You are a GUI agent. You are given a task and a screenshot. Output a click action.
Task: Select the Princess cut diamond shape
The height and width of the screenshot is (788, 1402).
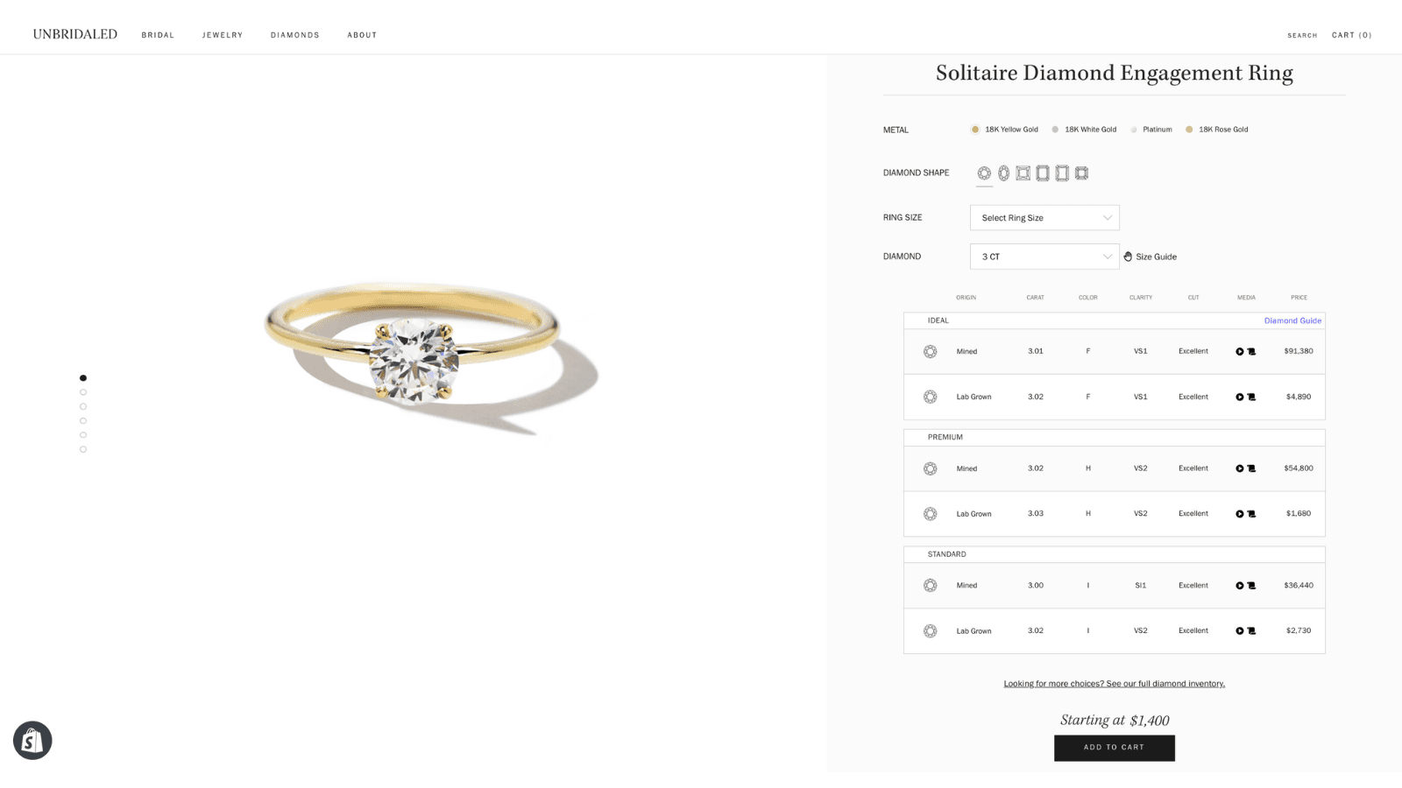tap(1023, 172)
